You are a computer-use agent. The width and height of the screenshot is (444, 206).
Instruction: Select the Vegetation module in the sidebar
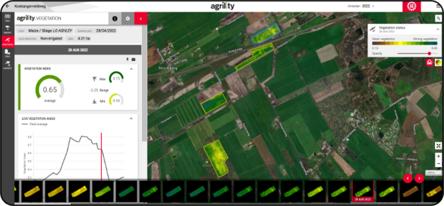click(x=8, y=41)
